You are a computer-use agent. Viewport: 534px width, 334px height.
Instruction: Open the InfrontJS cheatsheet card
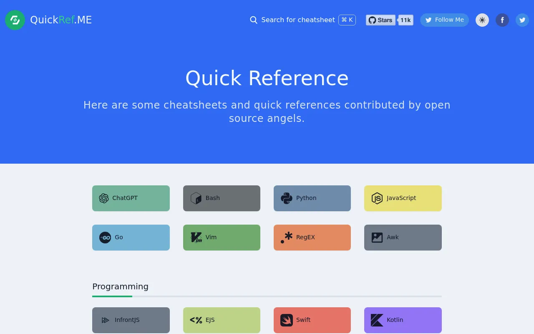pos(131,320)
